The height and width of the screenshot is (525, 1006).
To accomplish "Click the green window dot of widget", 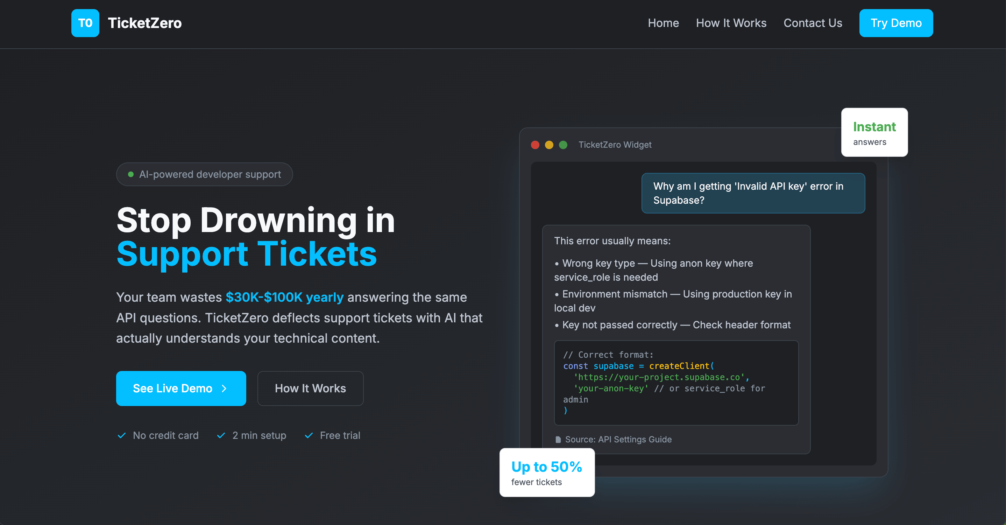I will pyautogui.click(x=563, y=145).
